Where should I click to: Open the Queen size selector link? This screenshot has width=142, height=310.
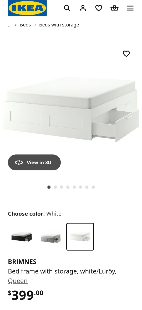pos(18,281)
